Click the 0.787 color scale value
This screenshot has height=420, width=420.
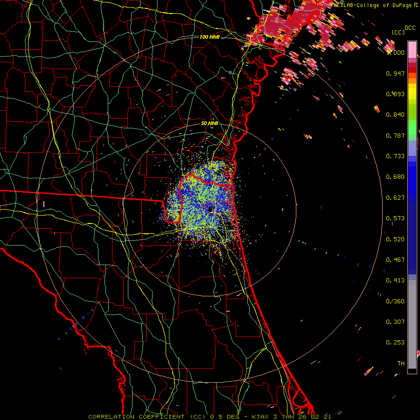pyautogui.click(x=395, y=135)
